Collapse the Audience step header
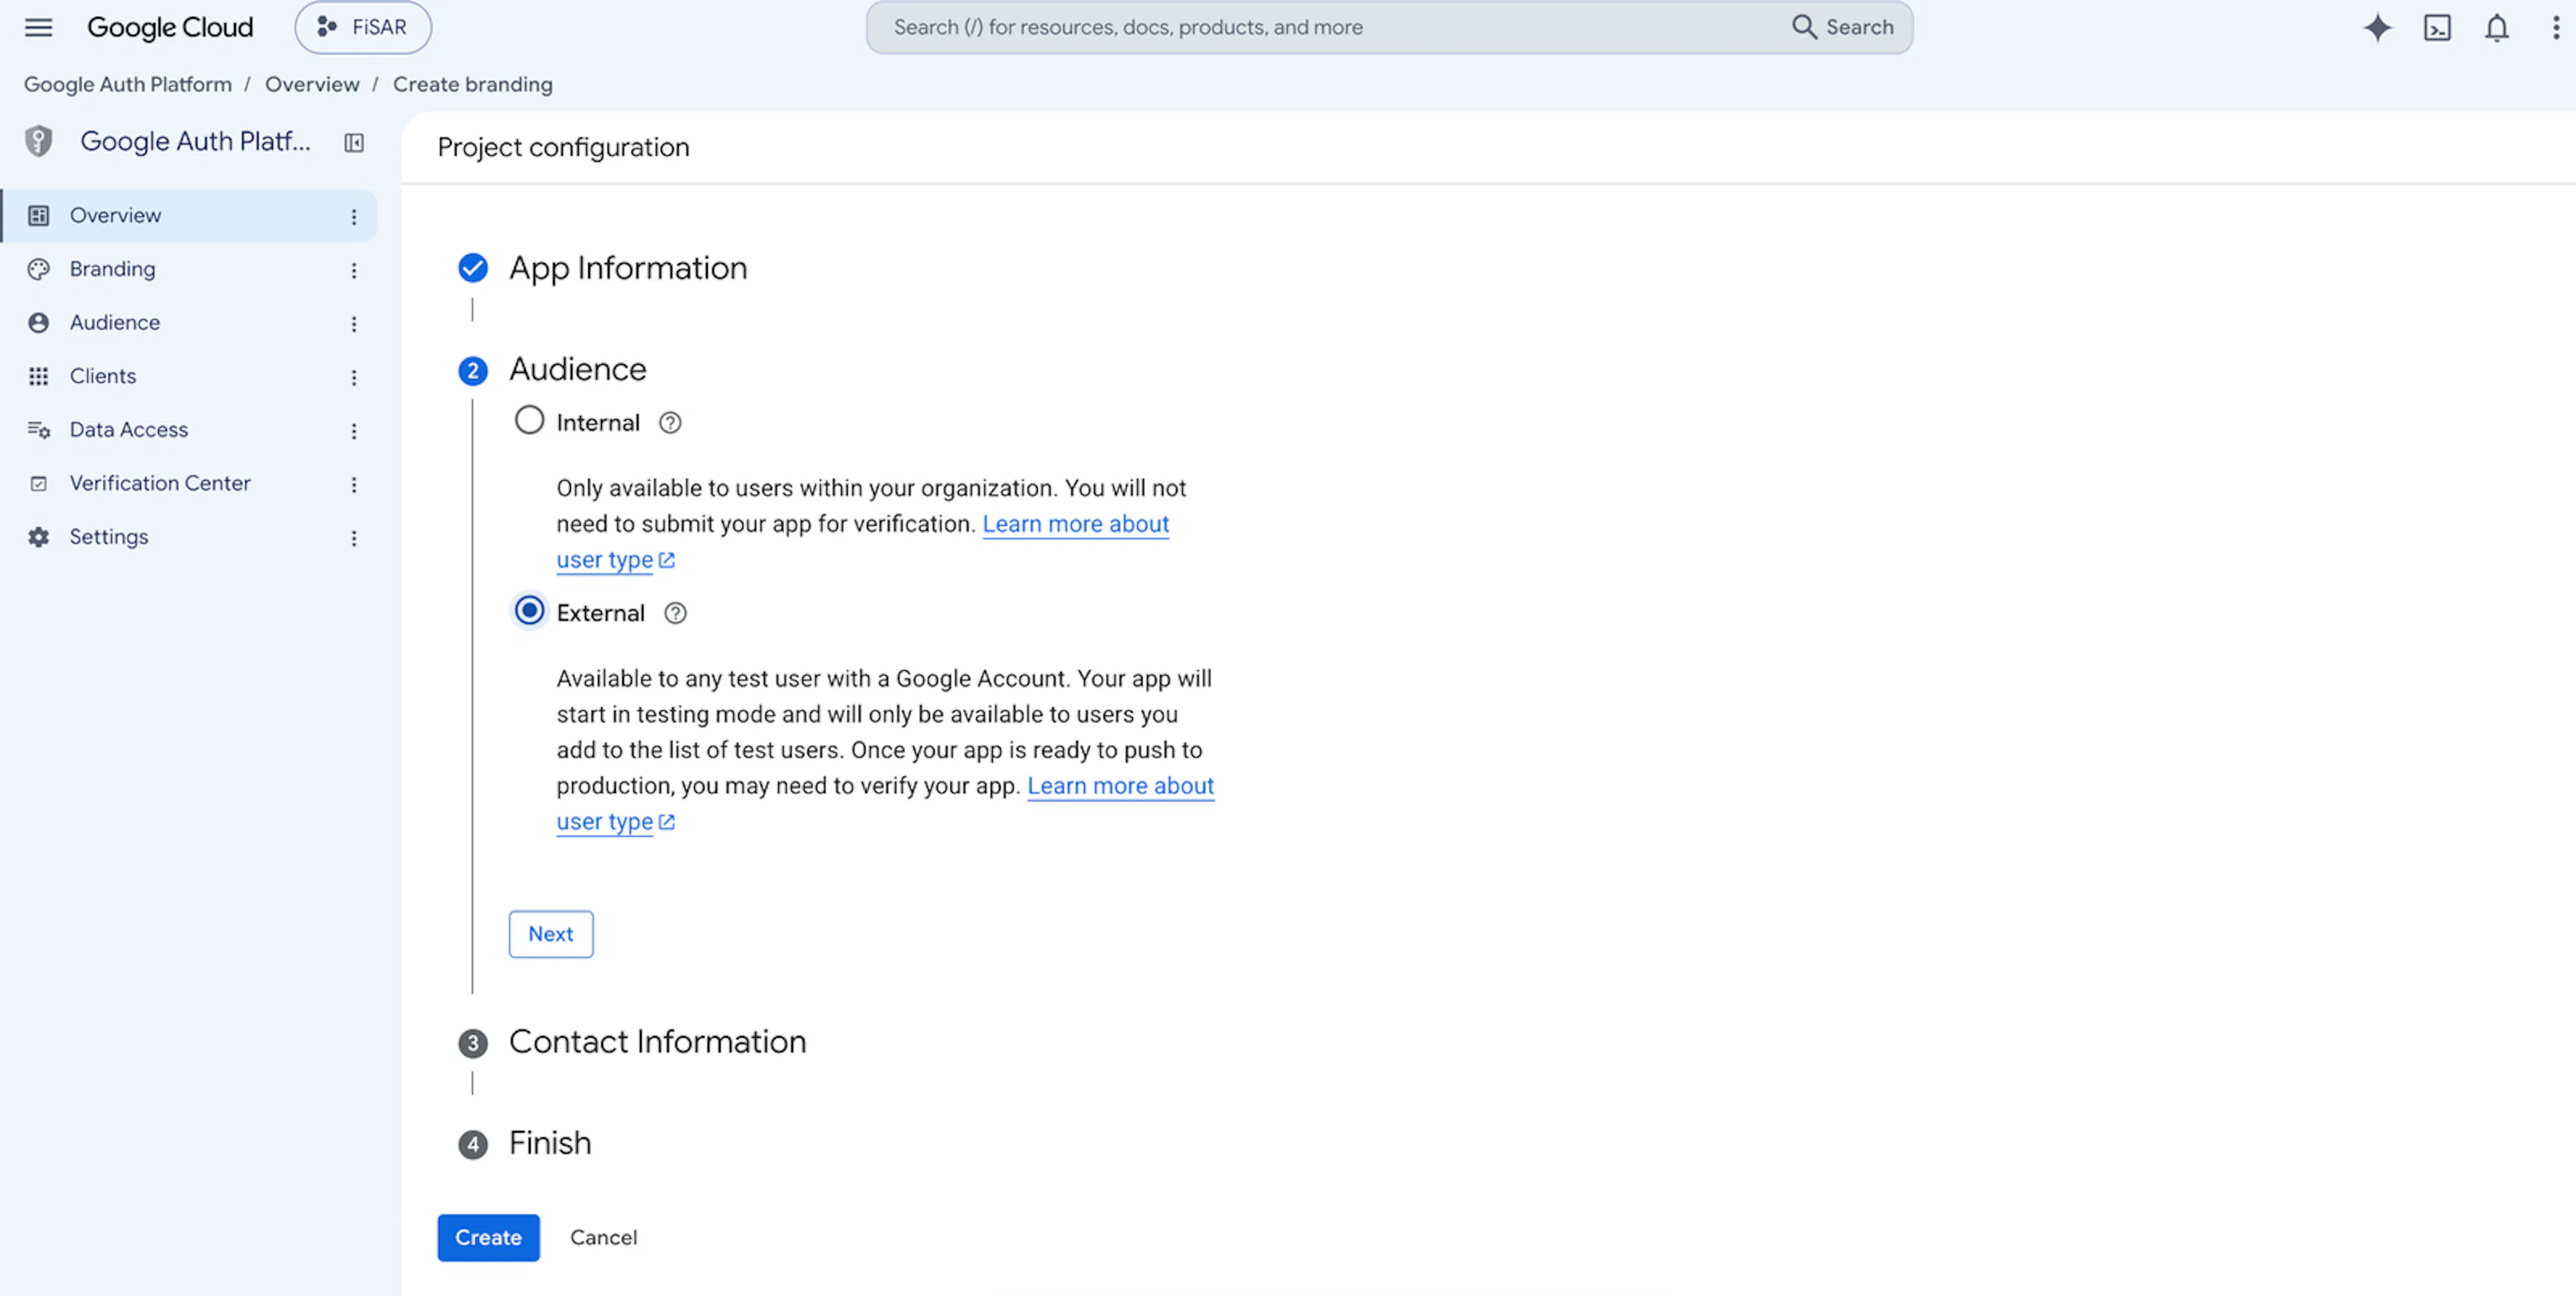Viewport: 2576px width, 1296px height. pos(577,370)
